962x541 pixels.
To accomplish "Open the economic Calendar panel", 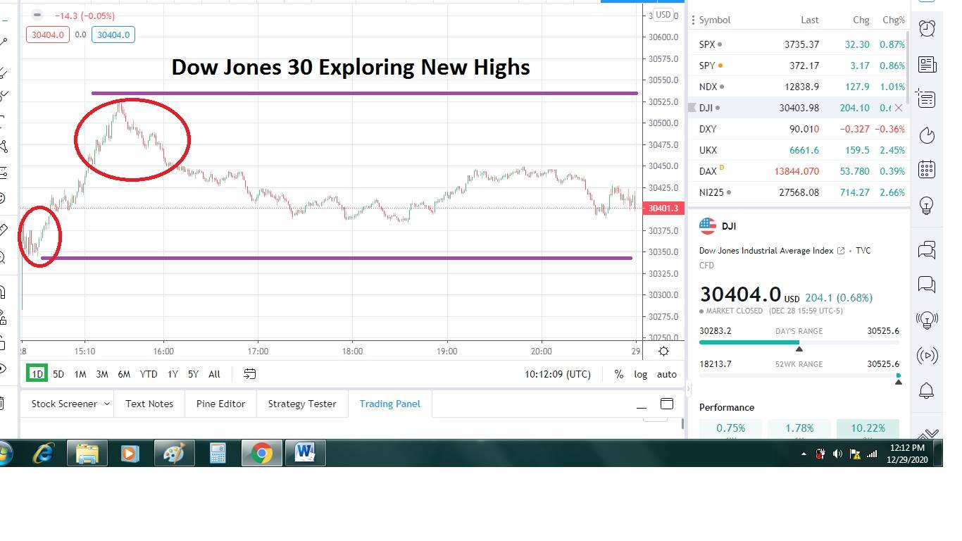I will point(927,170).
